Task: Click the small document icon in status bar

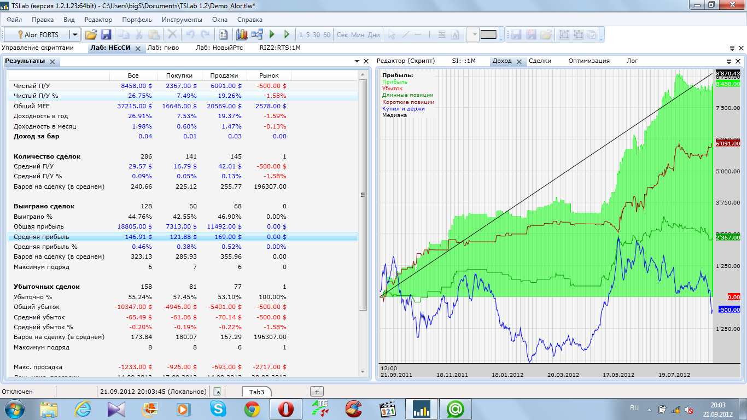Action: (217, 392)
